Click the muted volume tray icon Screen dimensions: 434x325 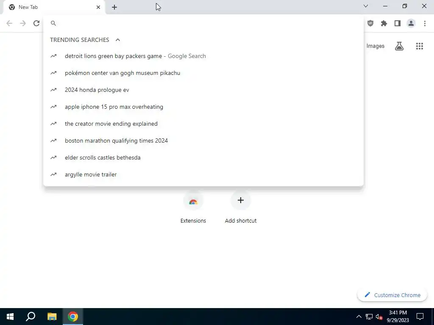379,317
